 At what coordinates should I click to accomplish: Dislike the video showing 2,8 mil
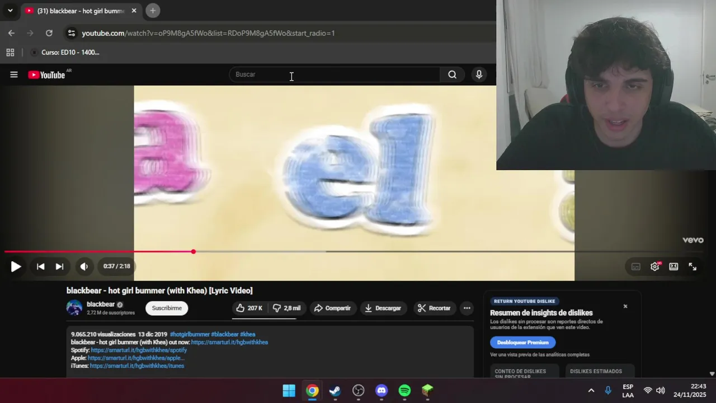tap(287, 308)
